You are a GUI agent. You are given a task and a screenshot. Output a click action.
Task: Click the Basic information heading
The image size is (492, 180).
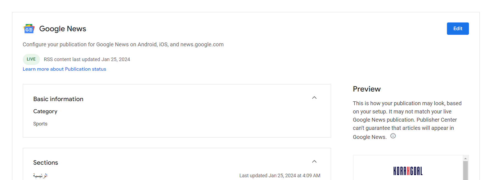click(58, 99)
